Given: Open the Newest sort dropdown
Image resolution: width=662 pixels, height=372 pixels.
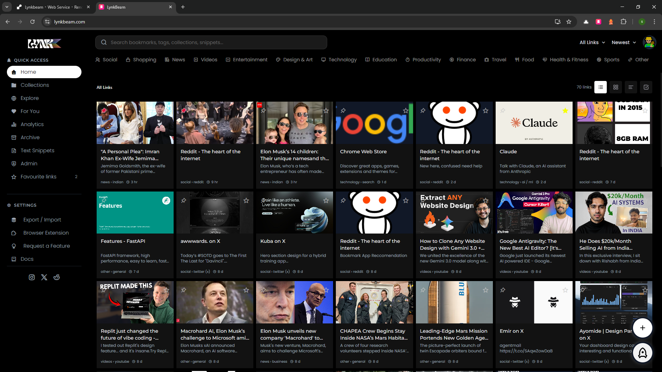Looking at the screenshot, I should pos(624,42).
